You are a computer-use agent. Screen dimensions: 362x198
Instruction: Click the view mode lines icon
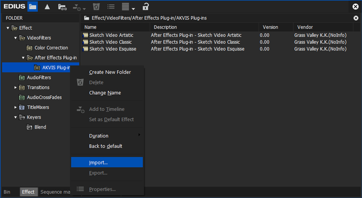(x=125, y=7)
